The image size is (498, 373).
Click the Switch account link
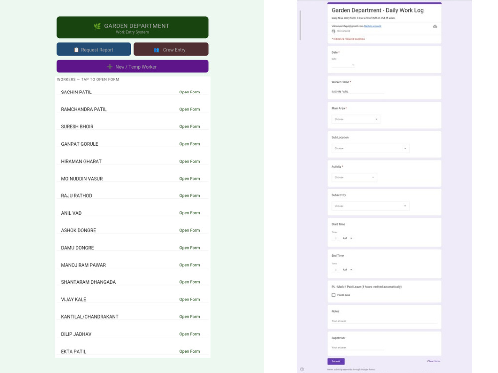(373, 26)
